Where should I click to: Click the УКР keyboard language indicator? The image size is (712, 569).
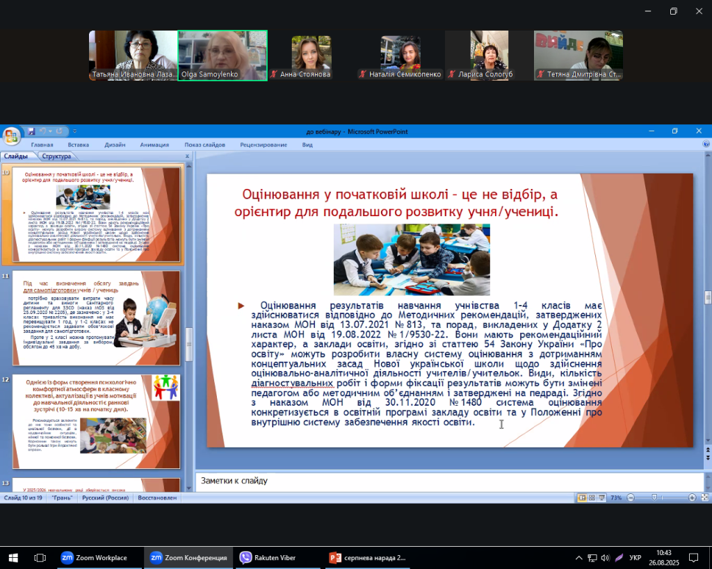click(636, 558)
